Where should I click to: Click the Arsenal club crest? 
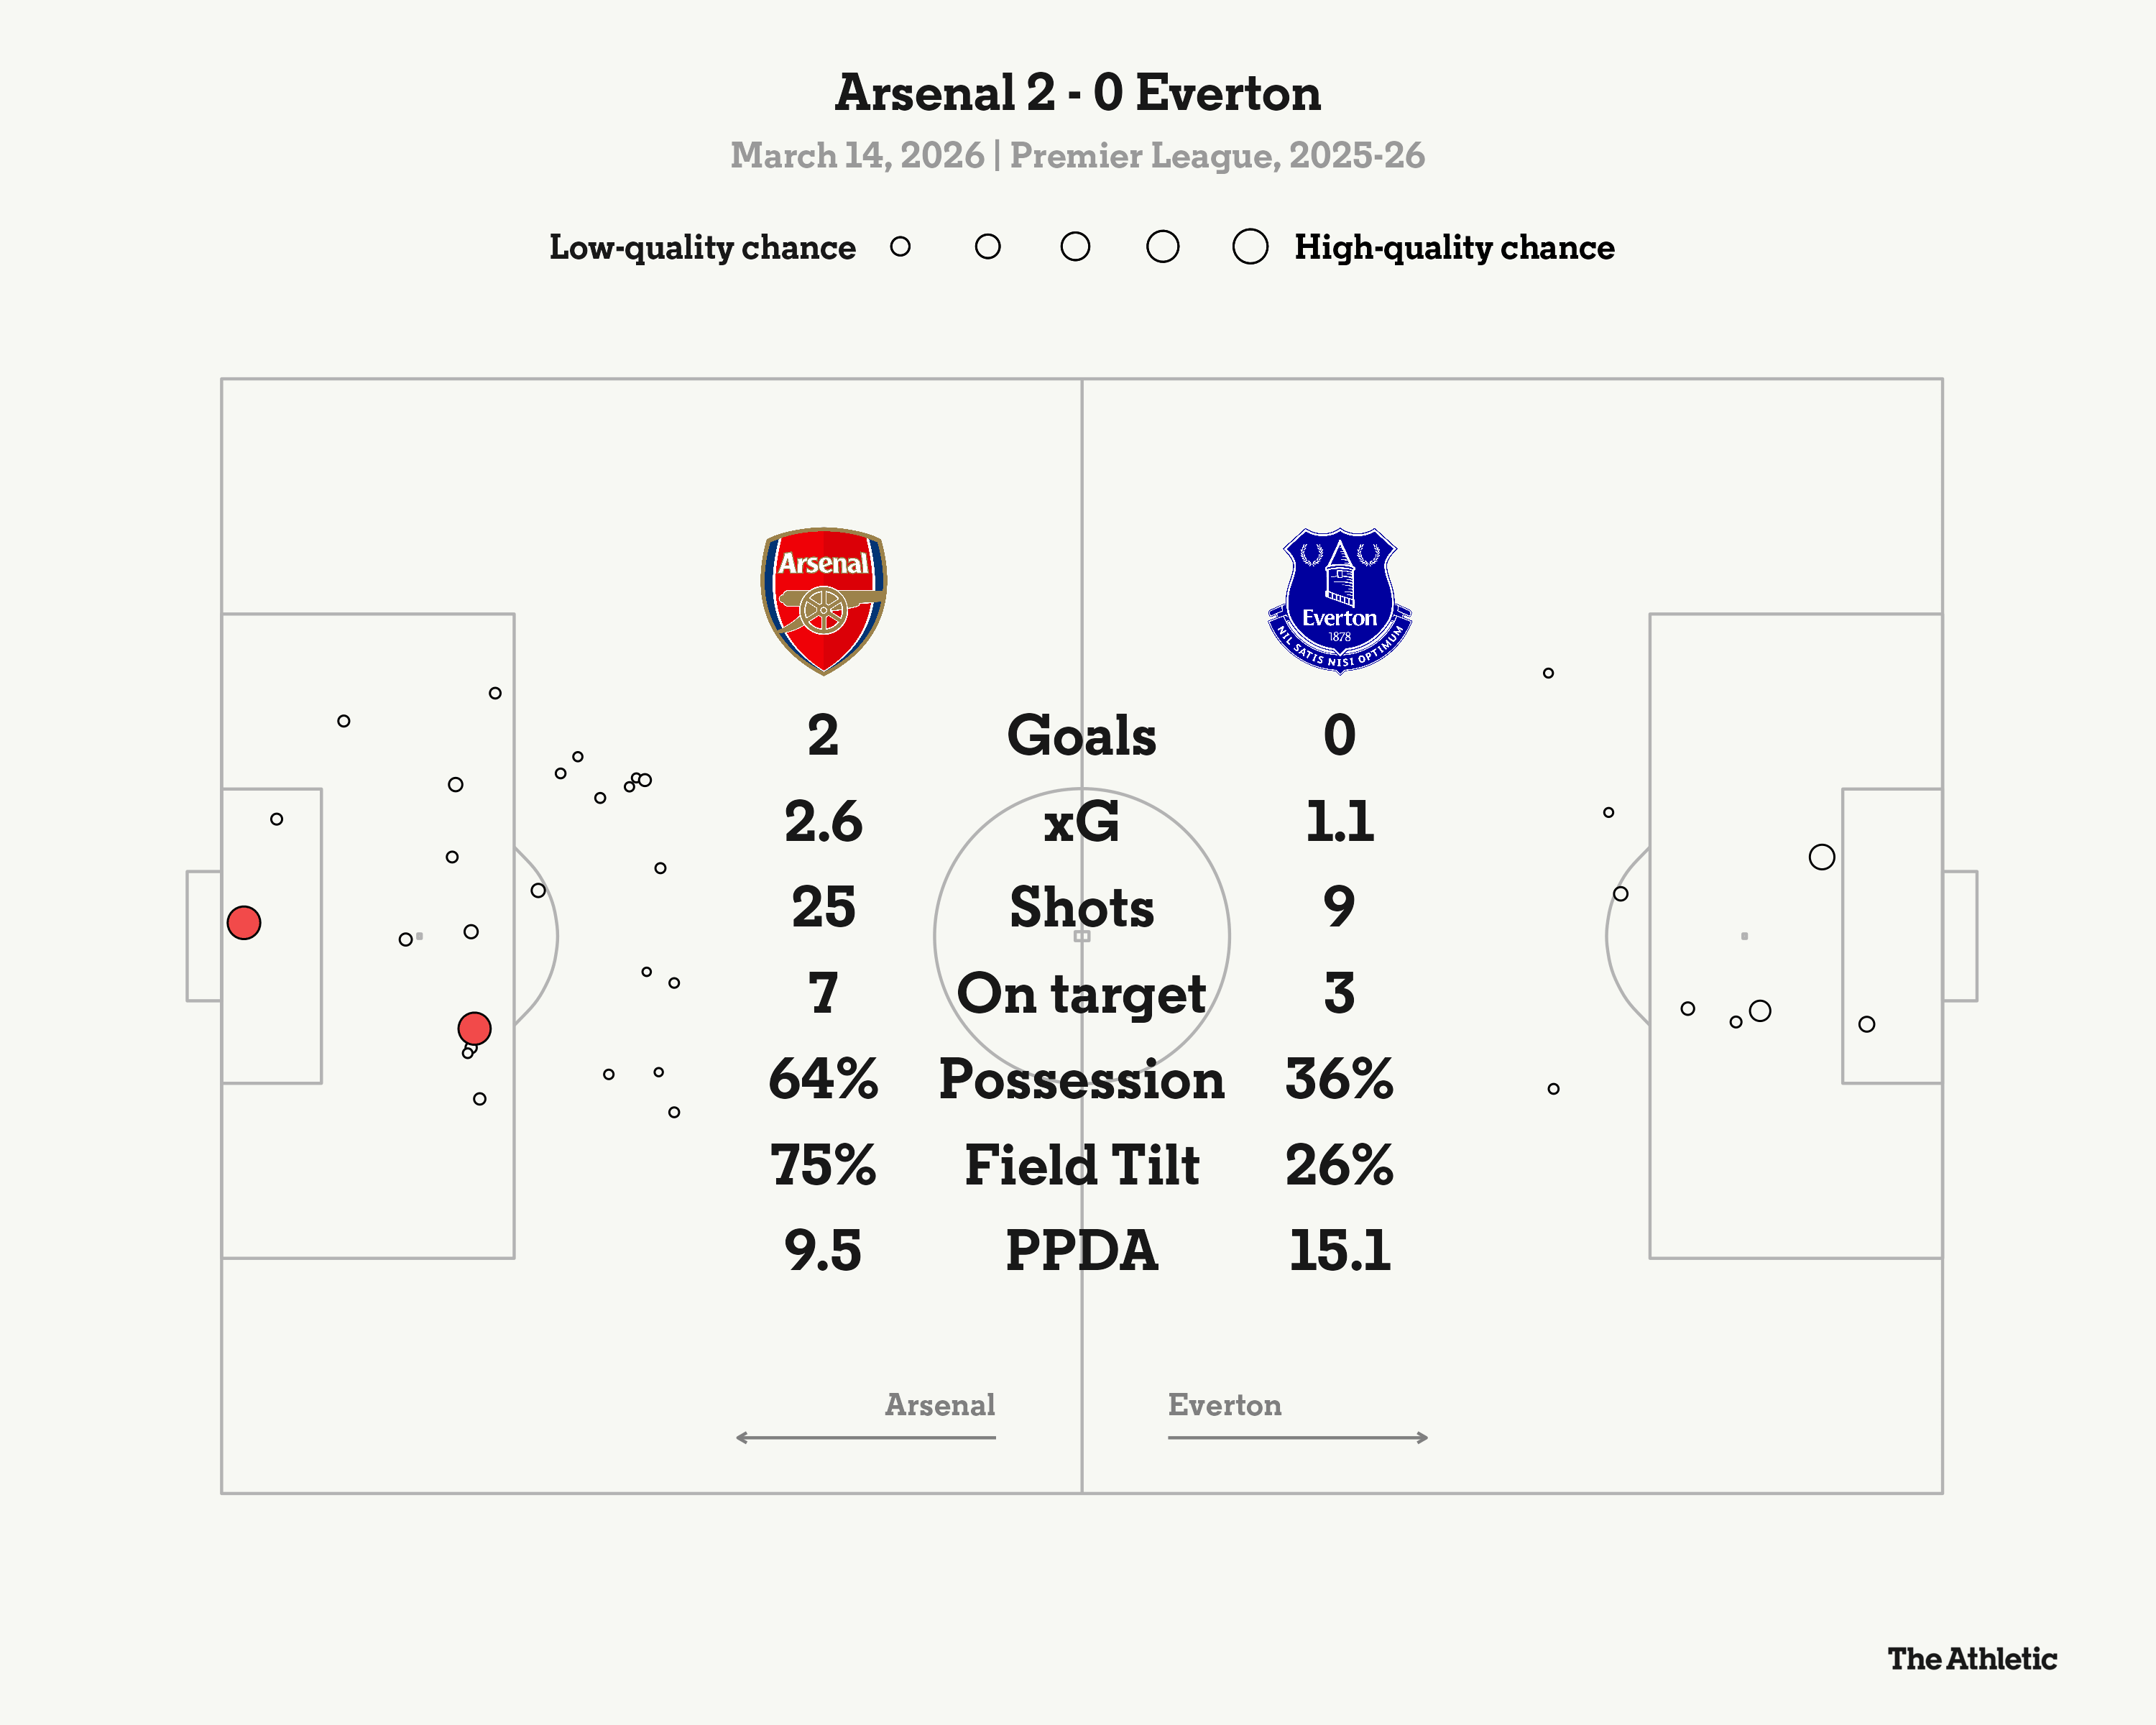tap(823, 600)
